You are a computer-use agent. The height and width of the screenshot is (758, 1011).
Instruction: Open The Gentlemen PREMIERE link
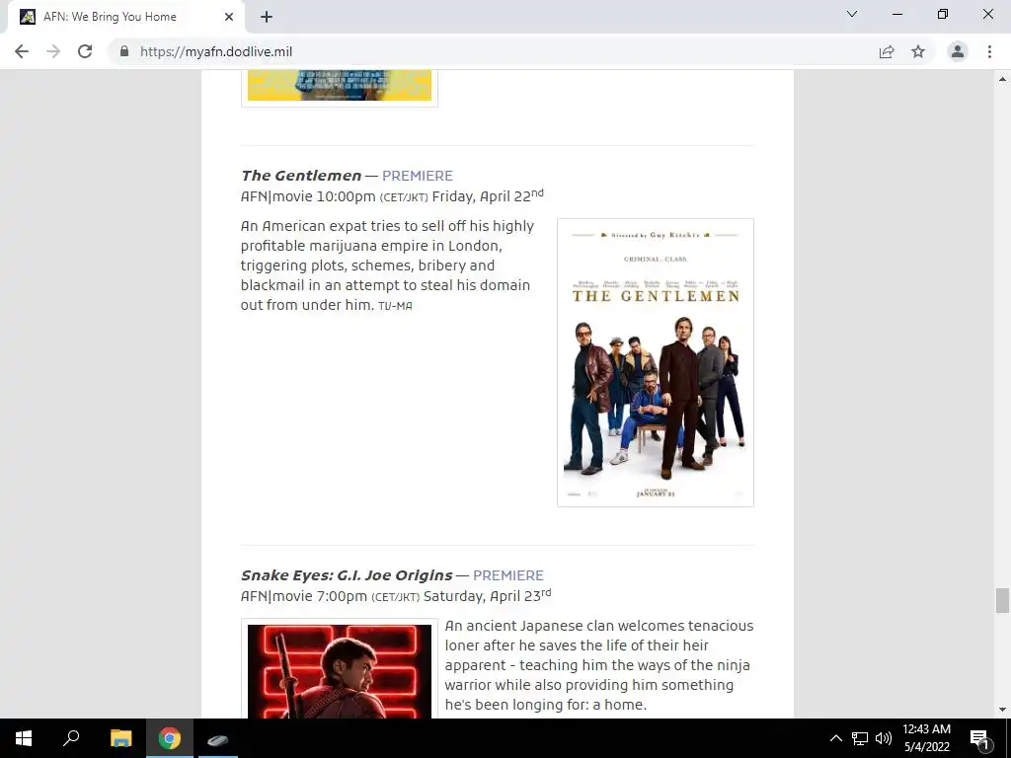(418, 176)
